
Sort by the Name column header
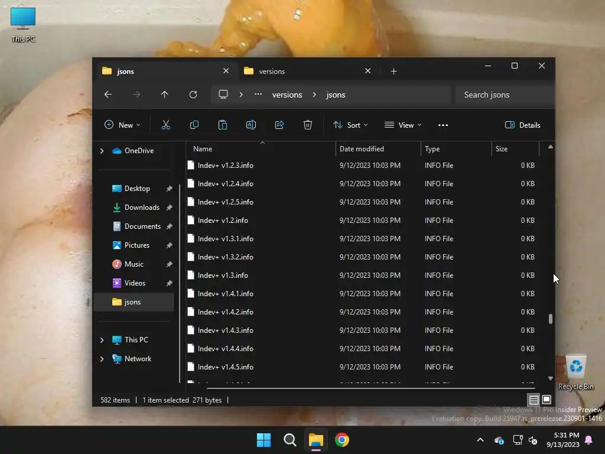(261, 148)
